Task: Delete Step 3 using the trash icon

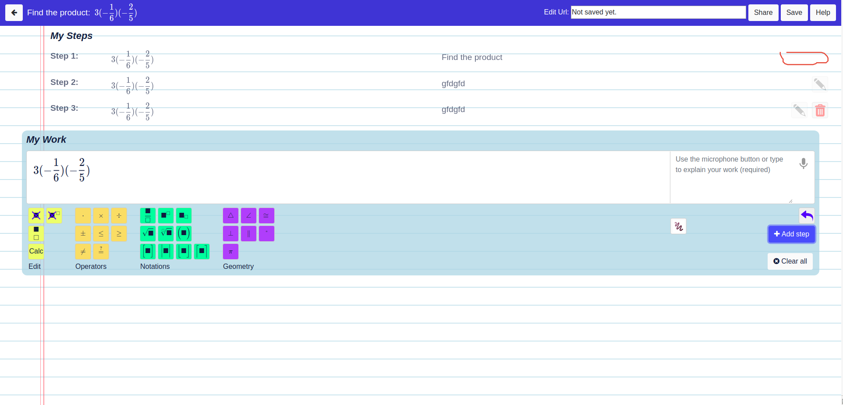Action: click(820, 110)
